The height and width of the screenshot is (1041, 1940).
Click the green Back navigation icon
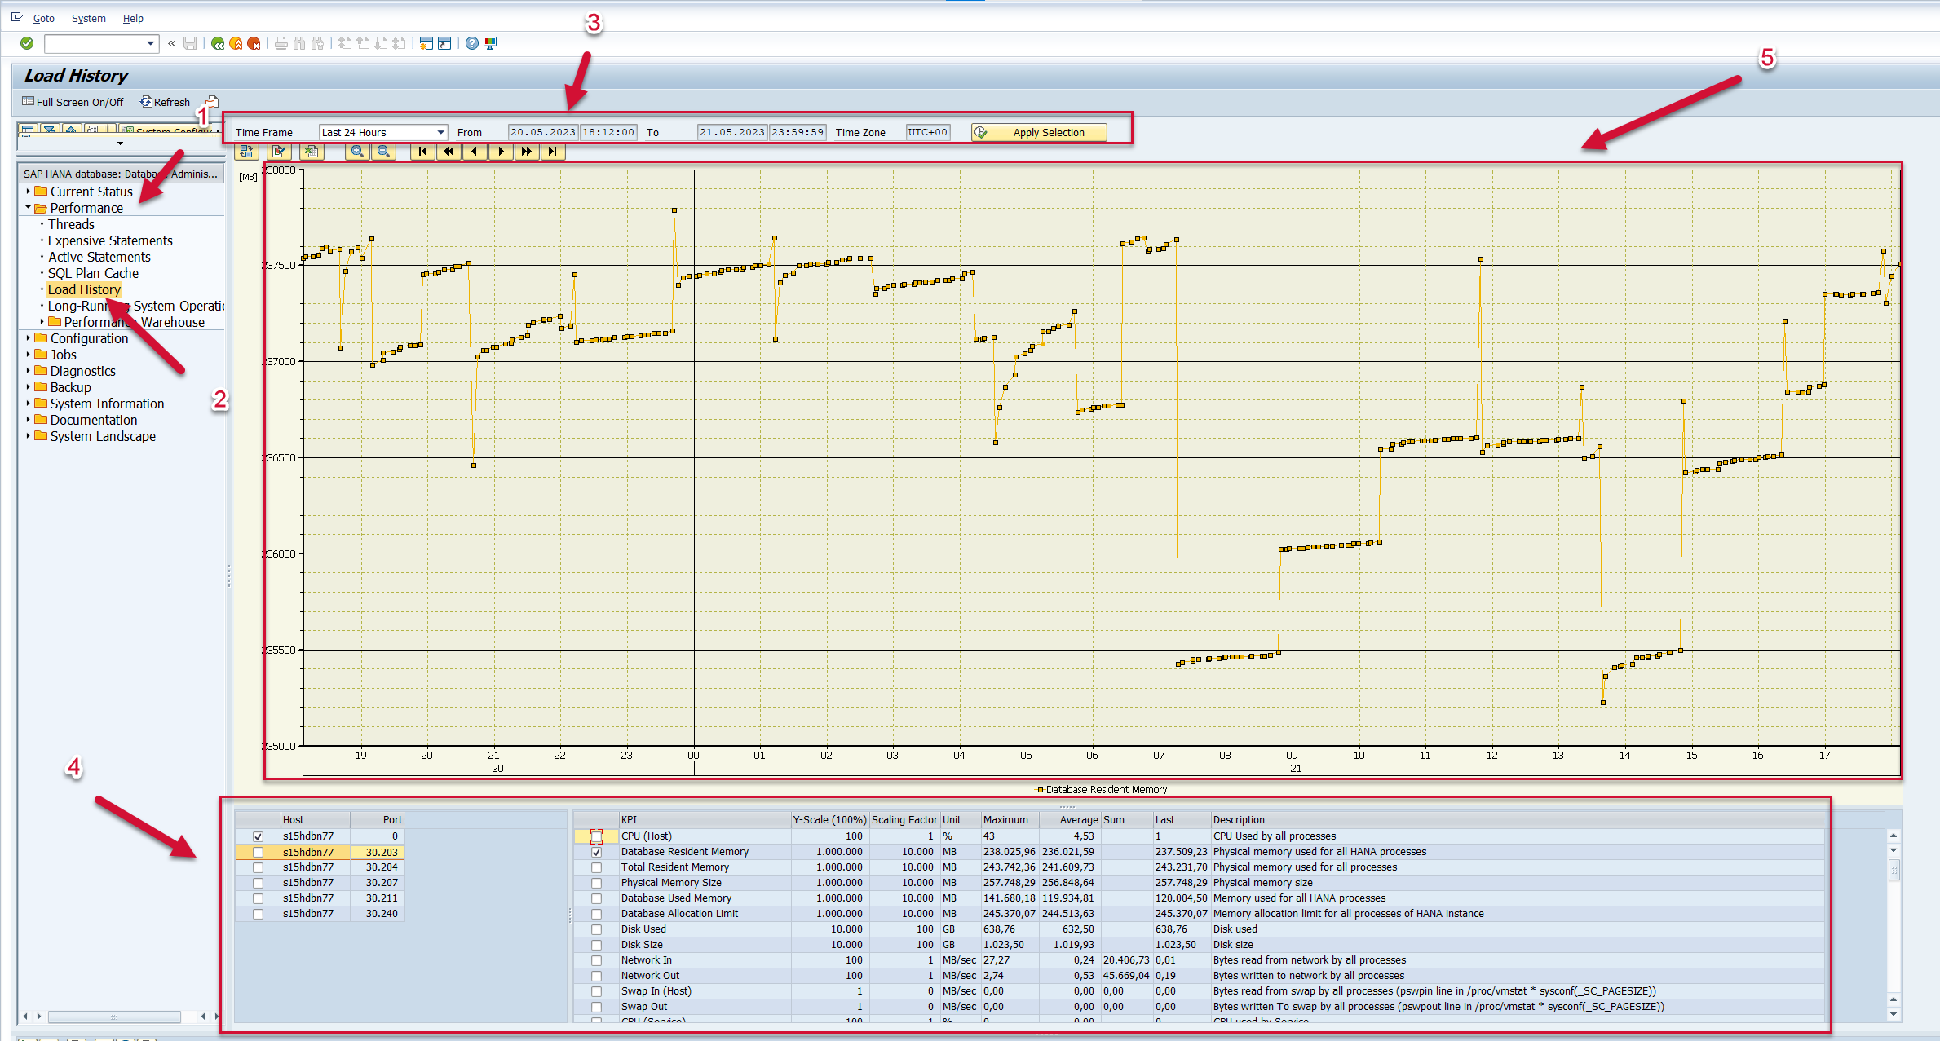(217, 43)
